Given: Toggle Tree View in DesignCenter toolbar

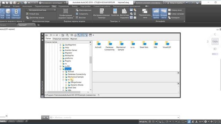Looking at the screenshot, I should 79,35.
